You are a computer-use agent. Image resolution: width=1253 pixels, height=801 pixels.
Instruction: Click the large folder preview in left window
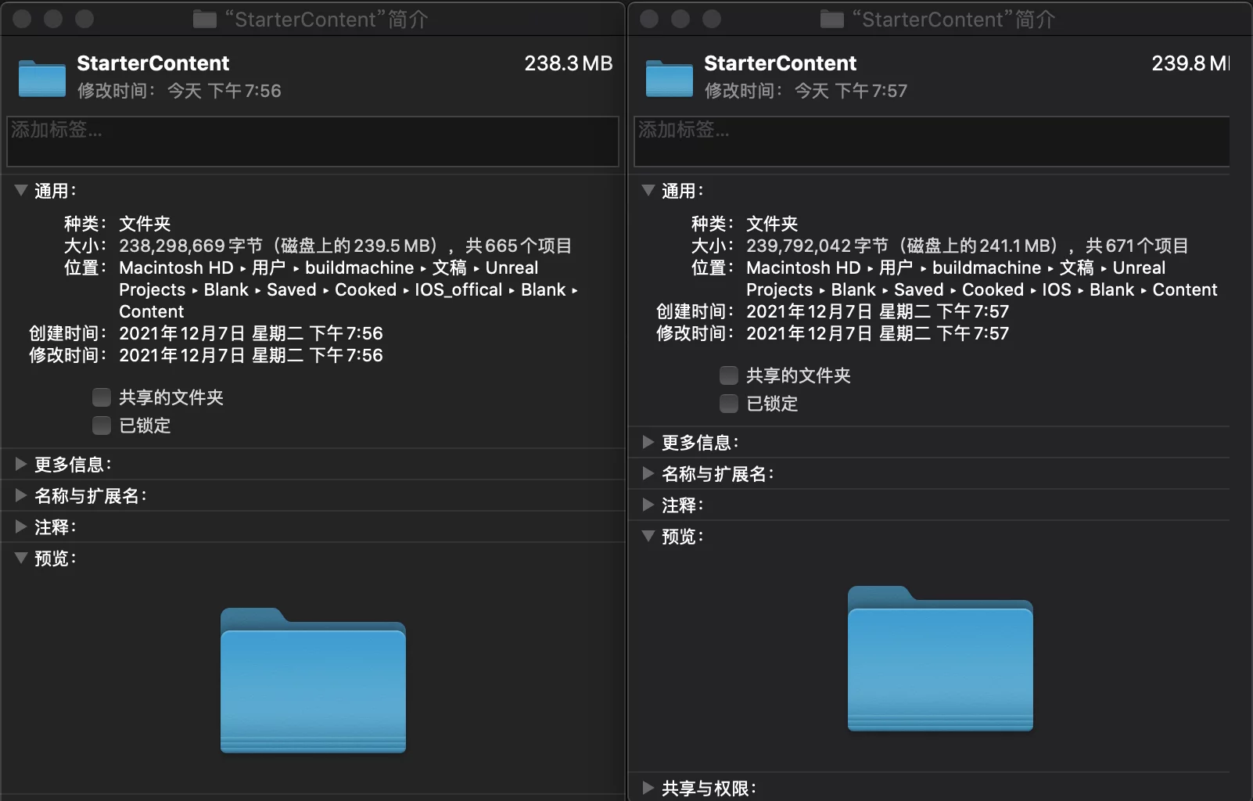313,681
